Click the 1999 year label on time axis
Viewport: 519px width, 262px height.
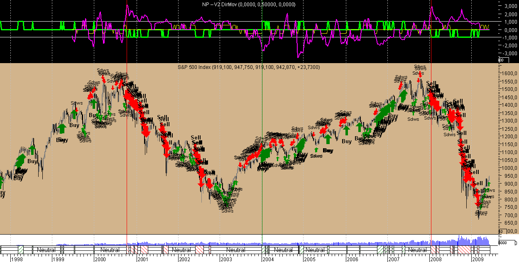[x=58, y=259]
